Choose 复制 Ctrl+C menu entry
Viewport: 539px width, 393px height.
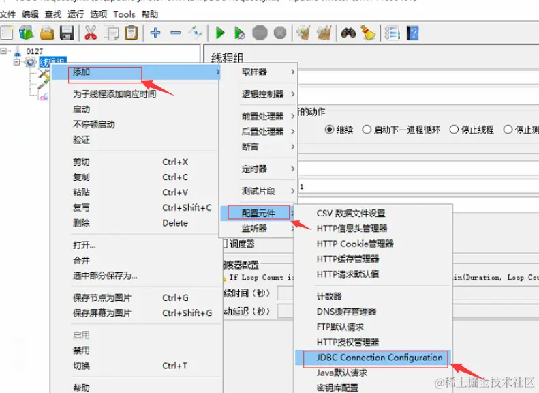pos(136,177)
